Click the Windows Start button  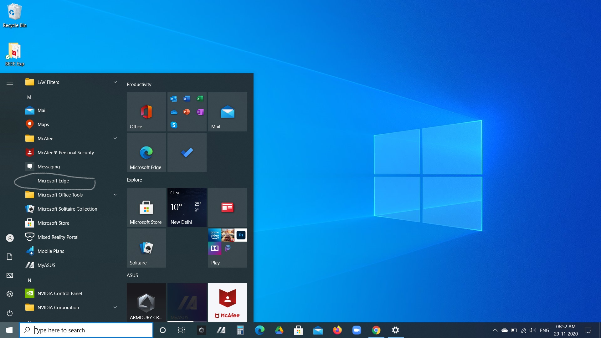pyautogui.click(x=9, y=330)
